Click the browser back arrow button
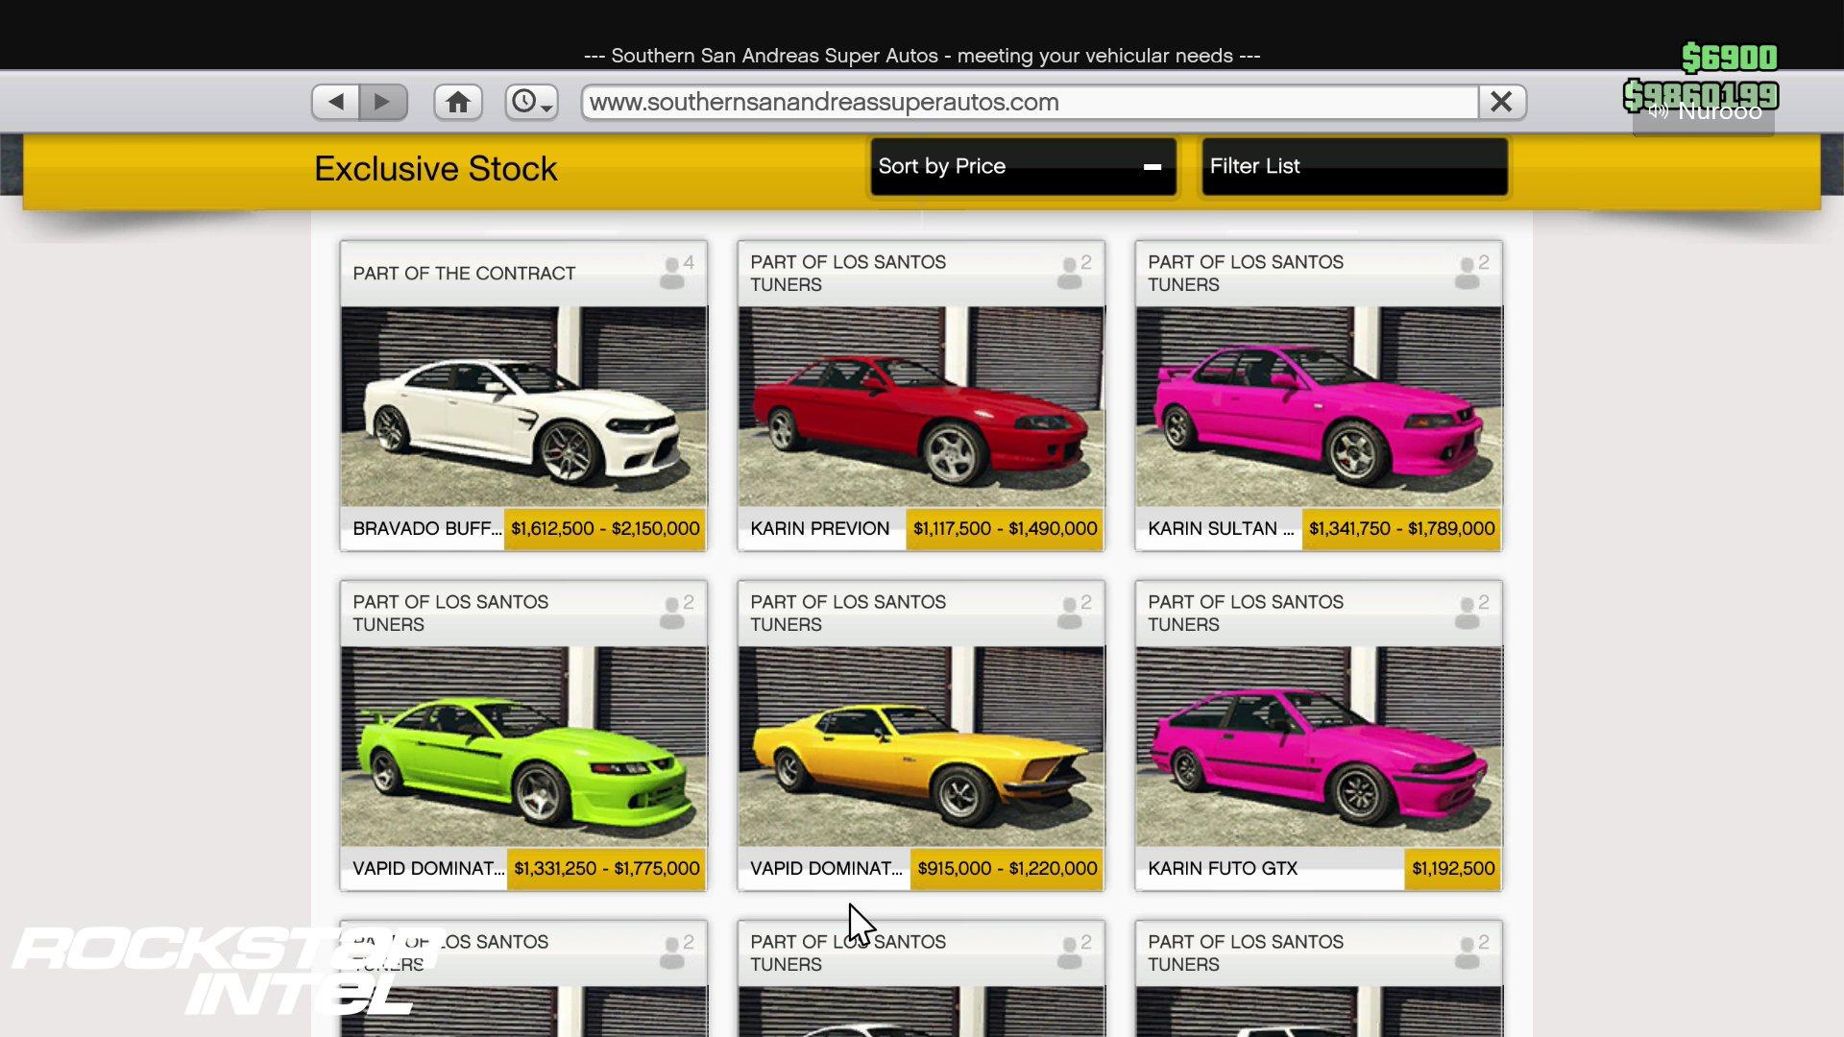Image resolution: width=1844 pixels, height=1037 pixels. point(335,102)
